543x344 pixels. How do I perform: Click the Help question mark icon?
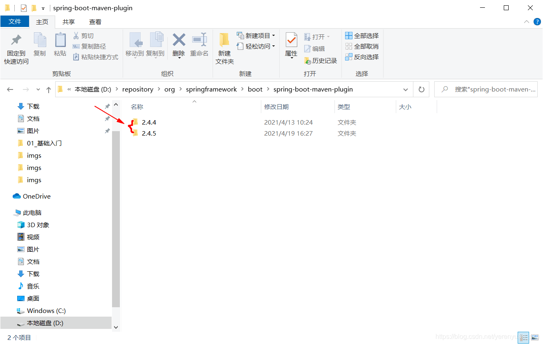tap(537, 22)
